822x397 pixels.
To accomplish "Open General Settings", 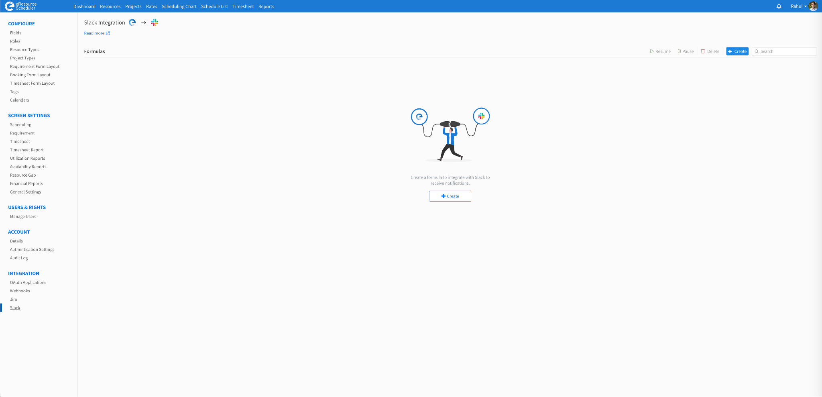I will click(x=25, y=192).
